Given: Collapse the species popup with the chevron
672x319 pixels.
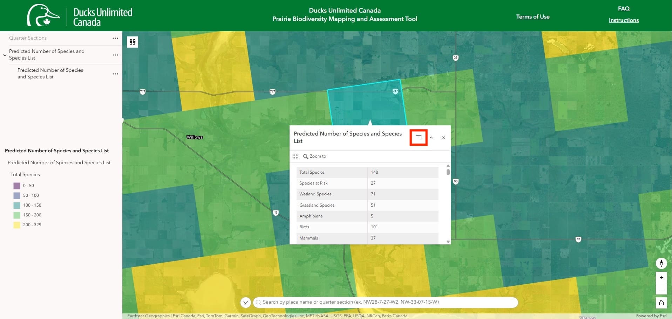Looking at the screenshot, I should [x=431, y=138].
